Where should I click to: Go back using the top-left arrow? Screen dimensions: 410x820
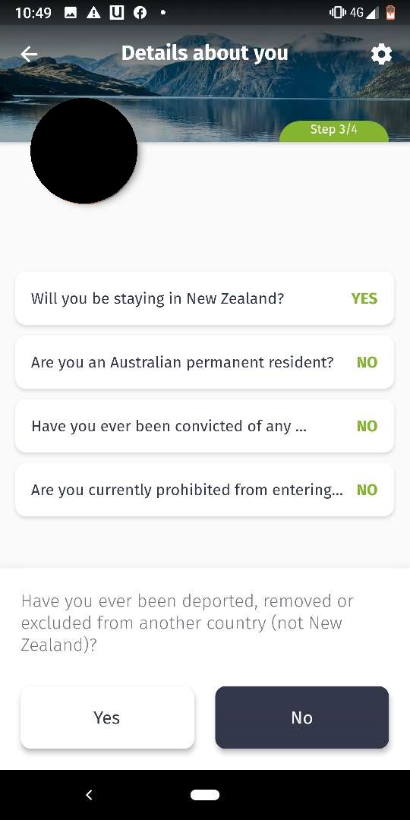pos(29,54)
